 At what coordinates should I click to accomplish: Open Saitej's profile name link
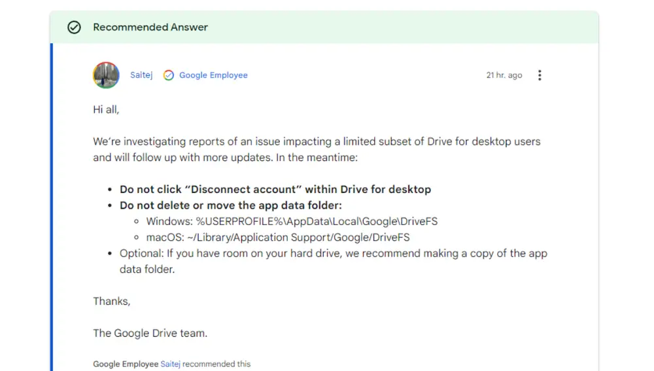point(141,75)
